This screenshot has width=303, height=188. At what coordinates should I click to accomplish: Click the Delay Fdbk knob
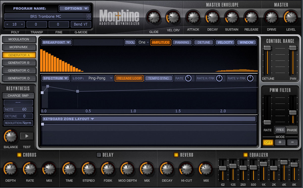(x=108, y=169)
